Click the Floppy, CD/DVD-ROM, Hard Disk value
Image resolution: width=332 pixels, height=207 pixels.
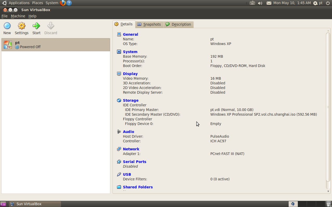click(x=238, y=66)
